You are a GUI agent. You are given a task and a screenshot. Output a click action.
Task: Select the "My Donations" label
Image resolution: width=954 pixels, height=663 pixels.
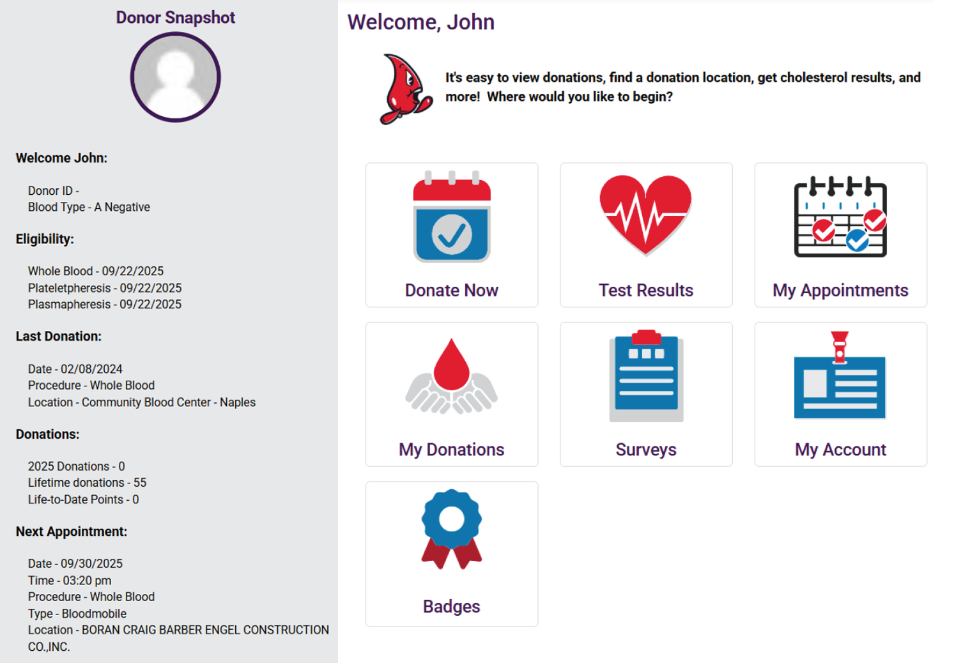tap(451, 450)
